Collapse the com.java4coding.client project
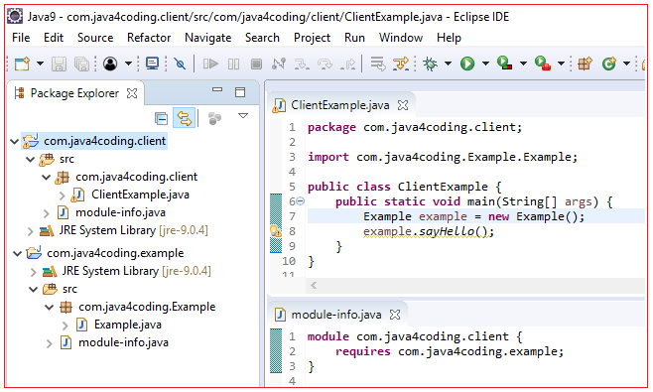This screenshot has width=653, height=392. (x=14, y=142)
